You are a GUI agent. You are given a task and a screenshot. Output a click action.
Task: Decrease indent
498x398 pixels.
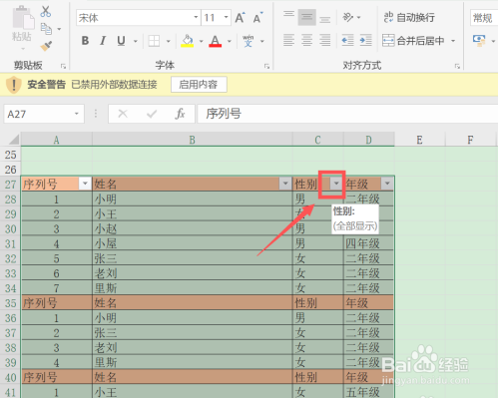point(347,41)
